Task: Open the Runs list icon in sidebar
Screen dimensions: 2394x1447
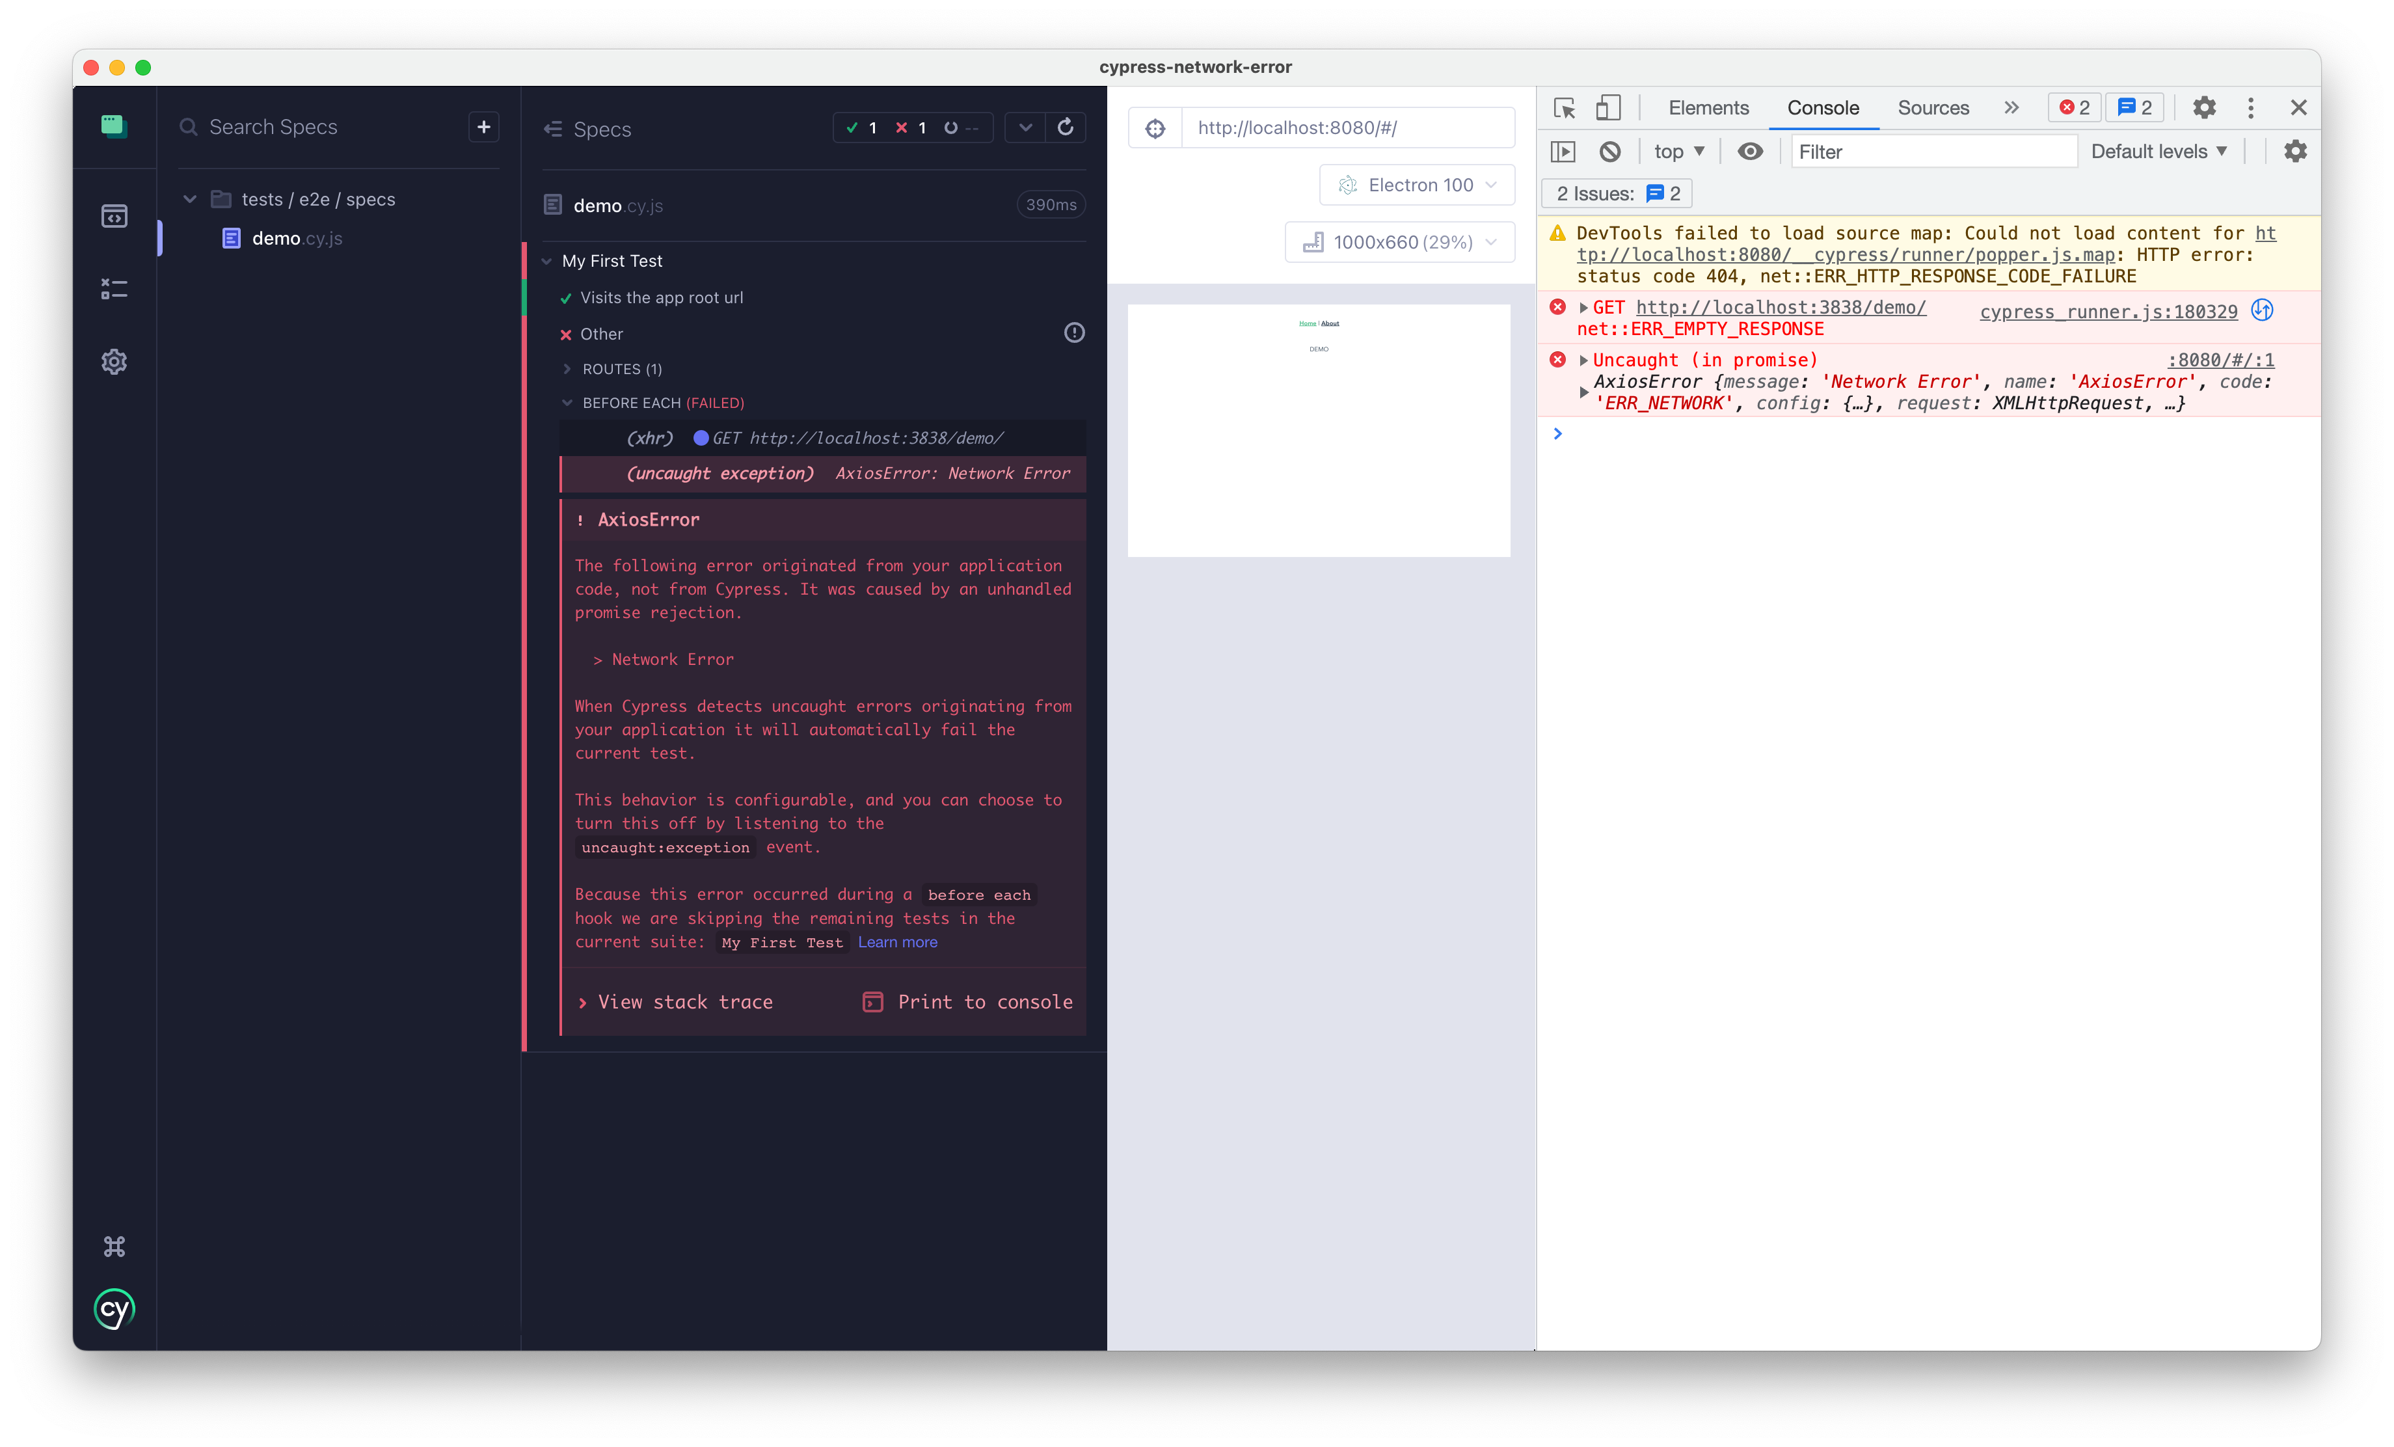Action: tap(114, 289)
